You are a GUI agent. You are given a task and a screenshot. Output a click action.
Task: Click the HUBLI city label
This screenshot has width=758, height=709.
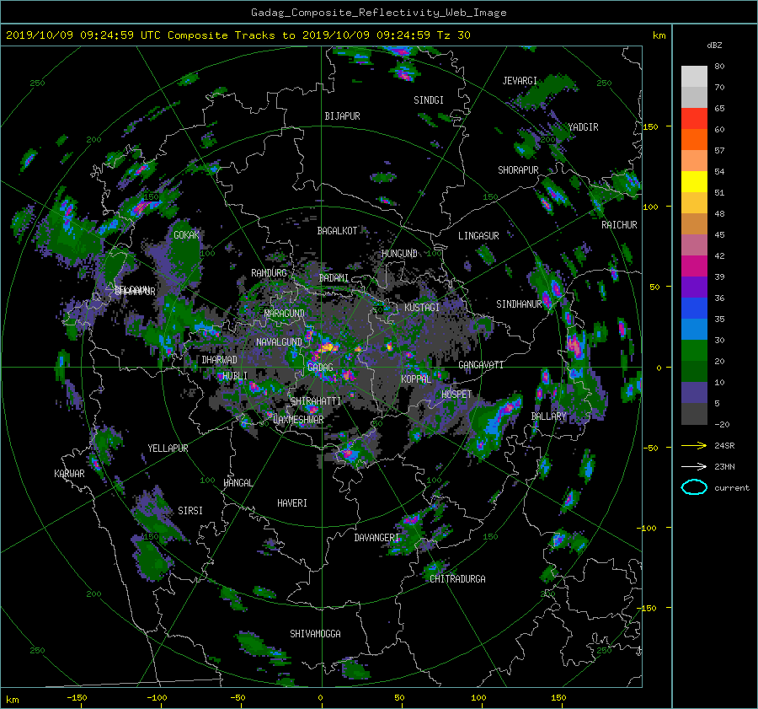tap(235, 376)
